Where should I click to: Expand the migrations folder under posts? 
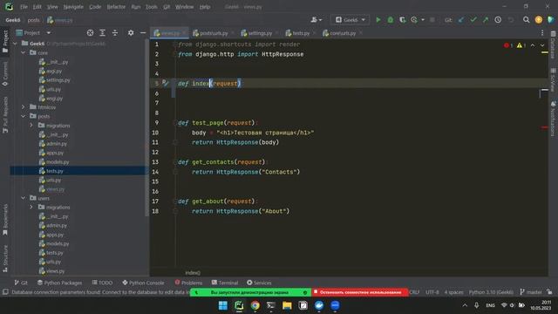[31, 126]
